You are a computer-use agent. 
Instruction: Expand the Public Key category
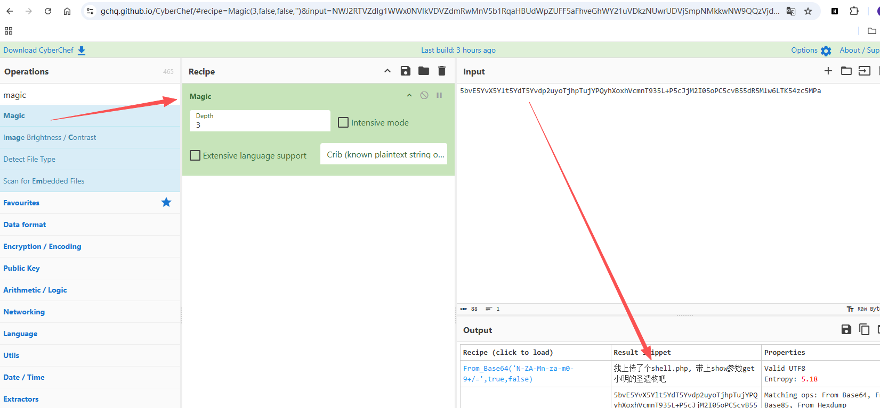[90, 268]
